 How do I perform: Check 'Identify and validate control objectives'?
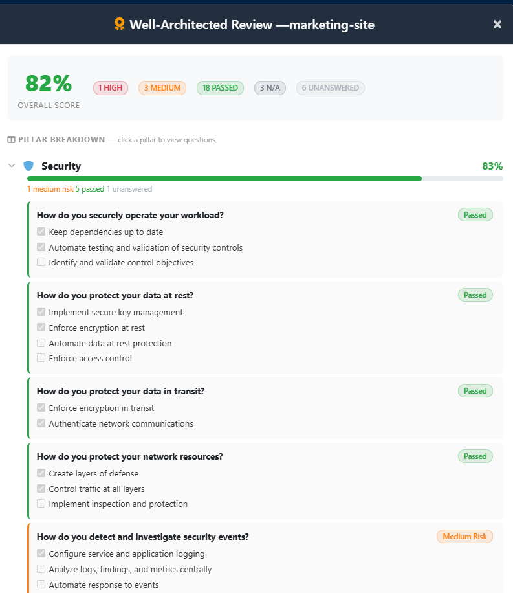[x=41, y=262]
